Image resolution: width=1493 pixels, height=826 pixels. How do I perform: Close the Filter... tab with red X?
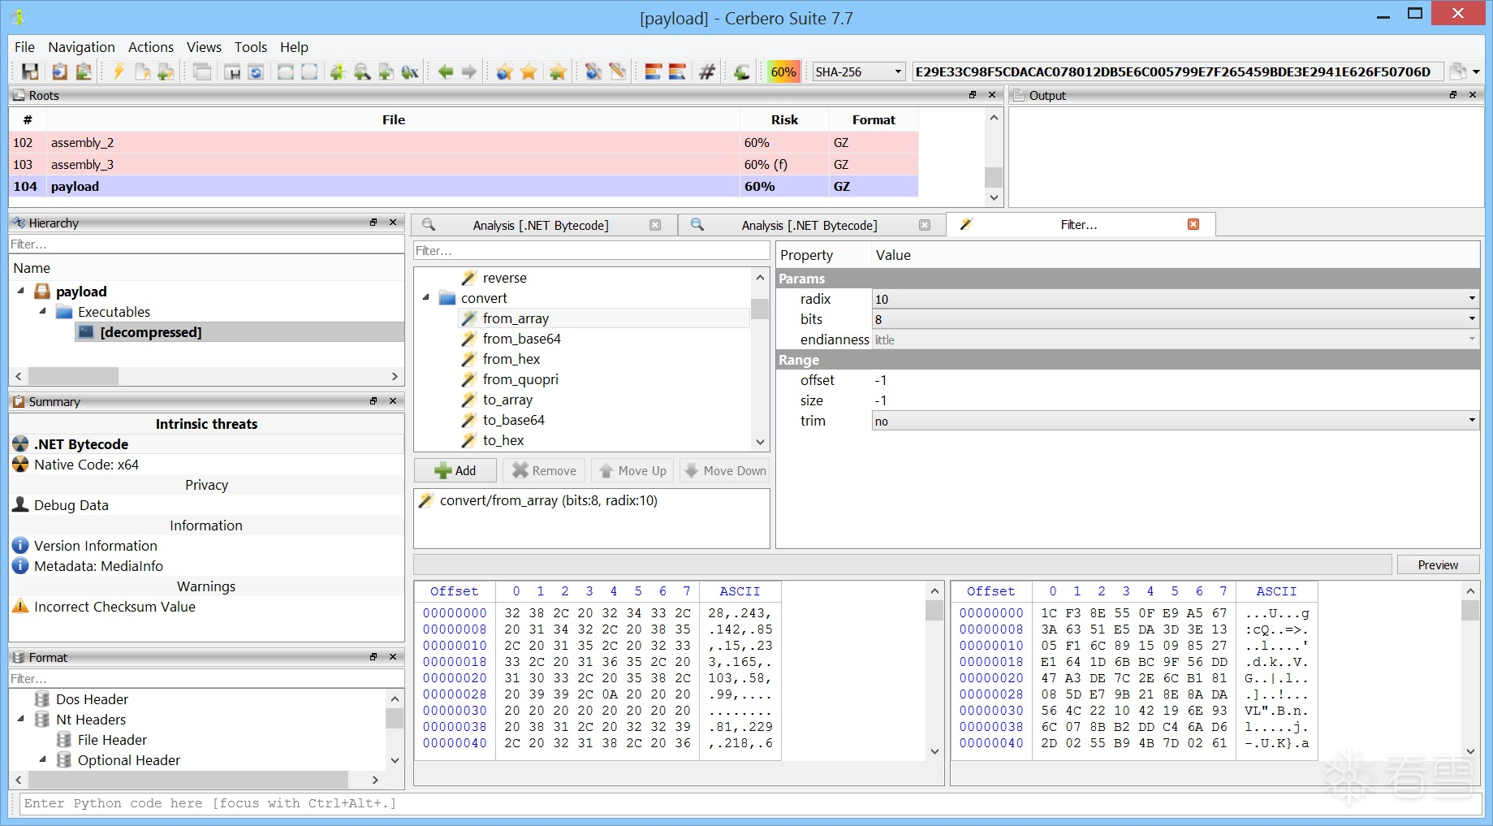pyautogui.click(x=1193, y=224)
